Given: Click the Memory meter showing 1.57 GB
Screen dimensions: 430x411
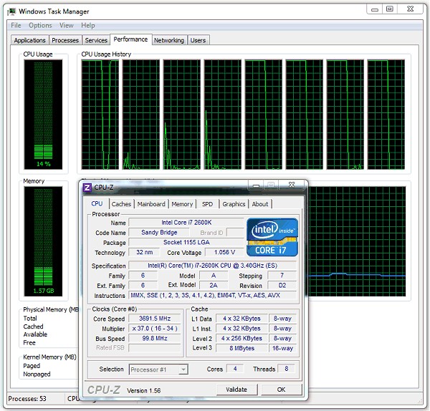Looking at the screenshot, I should click(43, 241).
